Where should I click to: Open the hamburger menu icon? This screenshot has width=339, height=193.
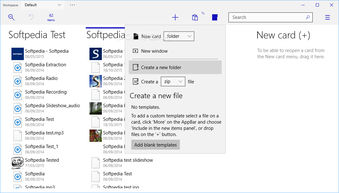pyautogui.click(x=328, y=17)
